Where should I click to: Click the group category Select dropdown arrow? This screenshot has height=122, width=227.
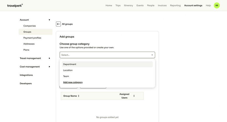click(x=152, y=55)
